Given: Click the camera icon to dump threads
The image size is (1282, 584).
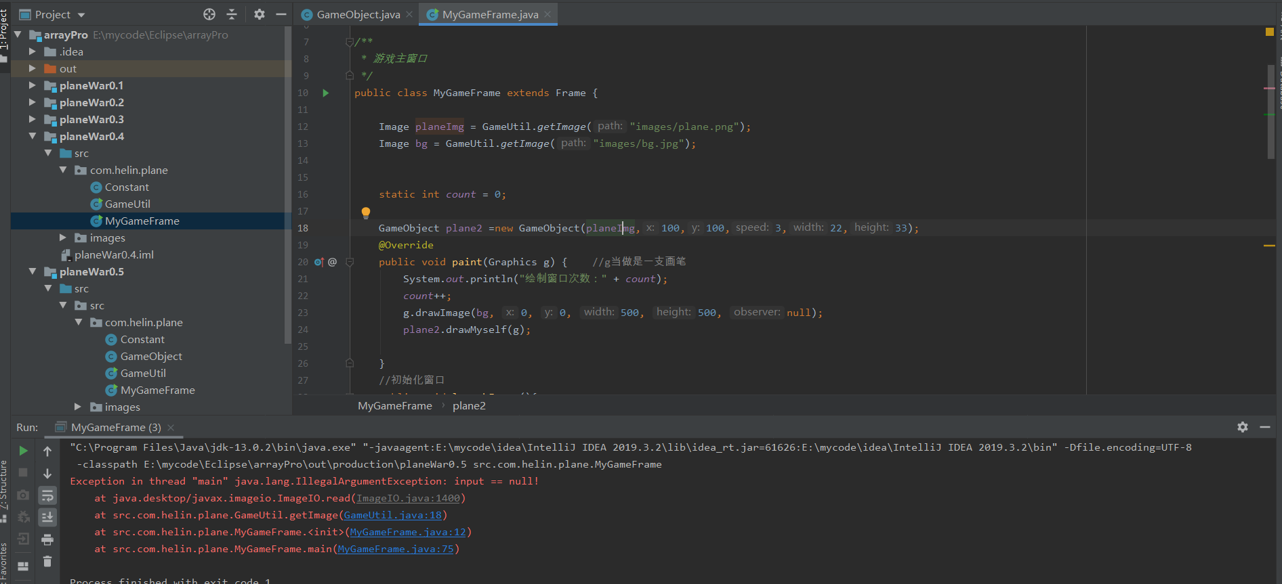Looking at the screenshot, I should pos(23,495).
